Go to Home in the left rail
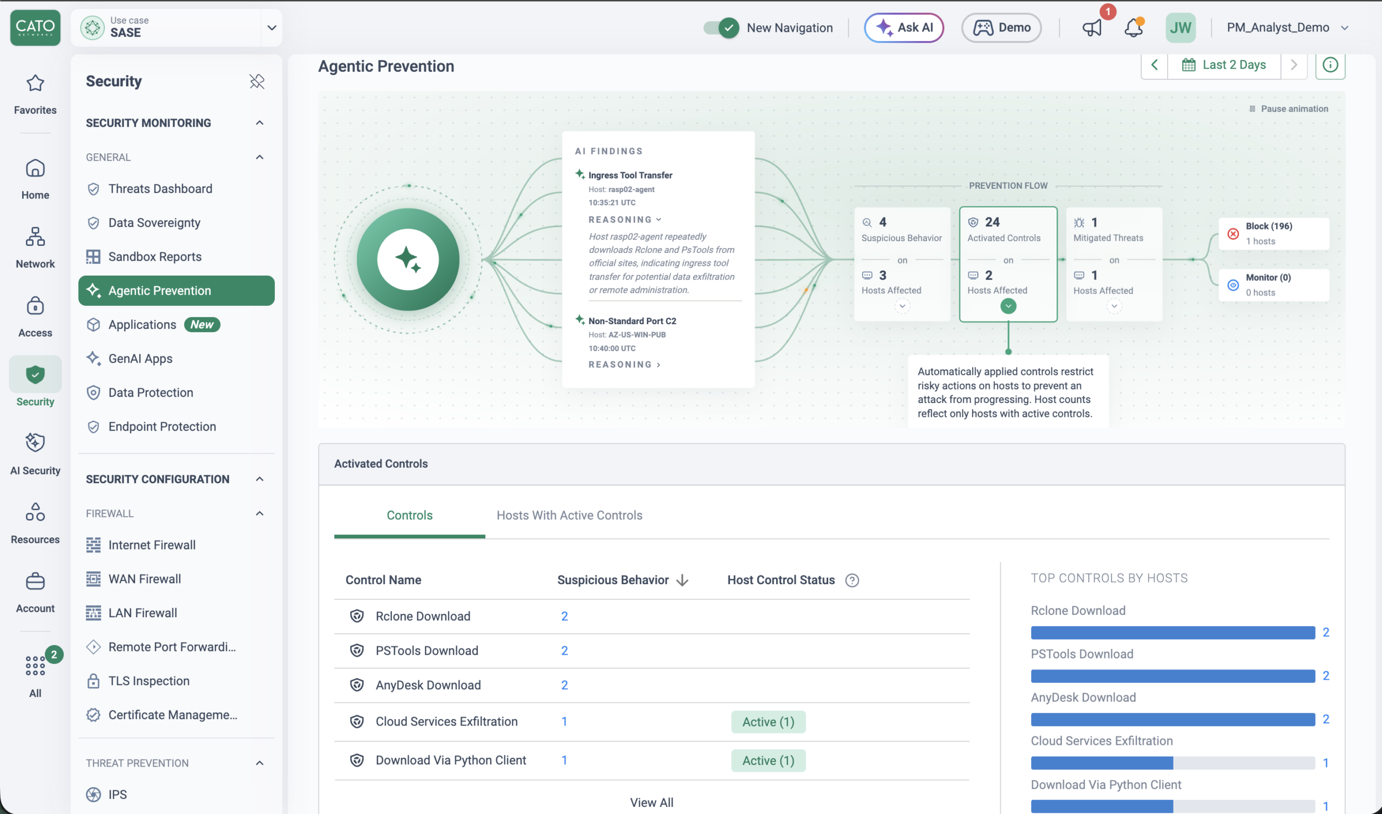Viewport: 1382px width, 814px height. coord(35,179)
